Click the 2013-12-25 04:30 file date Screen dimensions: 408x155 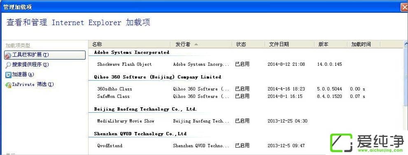(x=287, y=121)
